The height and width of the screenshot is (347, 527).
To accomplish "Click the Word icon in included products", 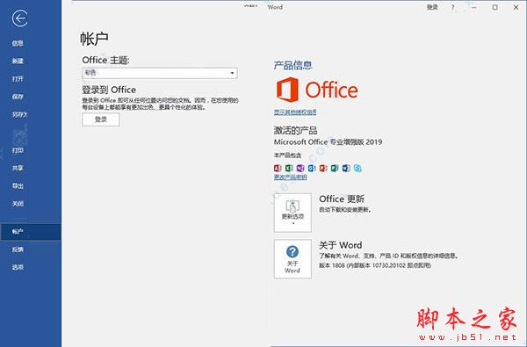I will (346, 168).
